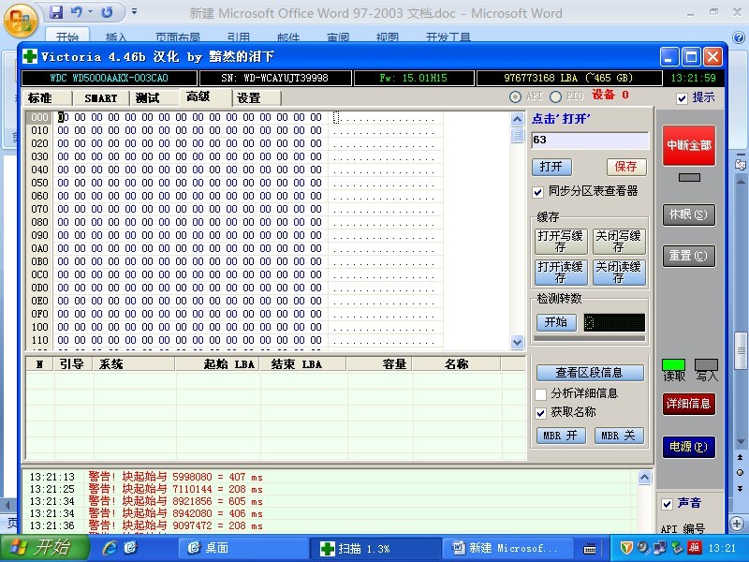Click the hex viewer scroll up arrow
The height and width of the screenshot is (562, 749).
pyautogui.click(x=518, y=119)
